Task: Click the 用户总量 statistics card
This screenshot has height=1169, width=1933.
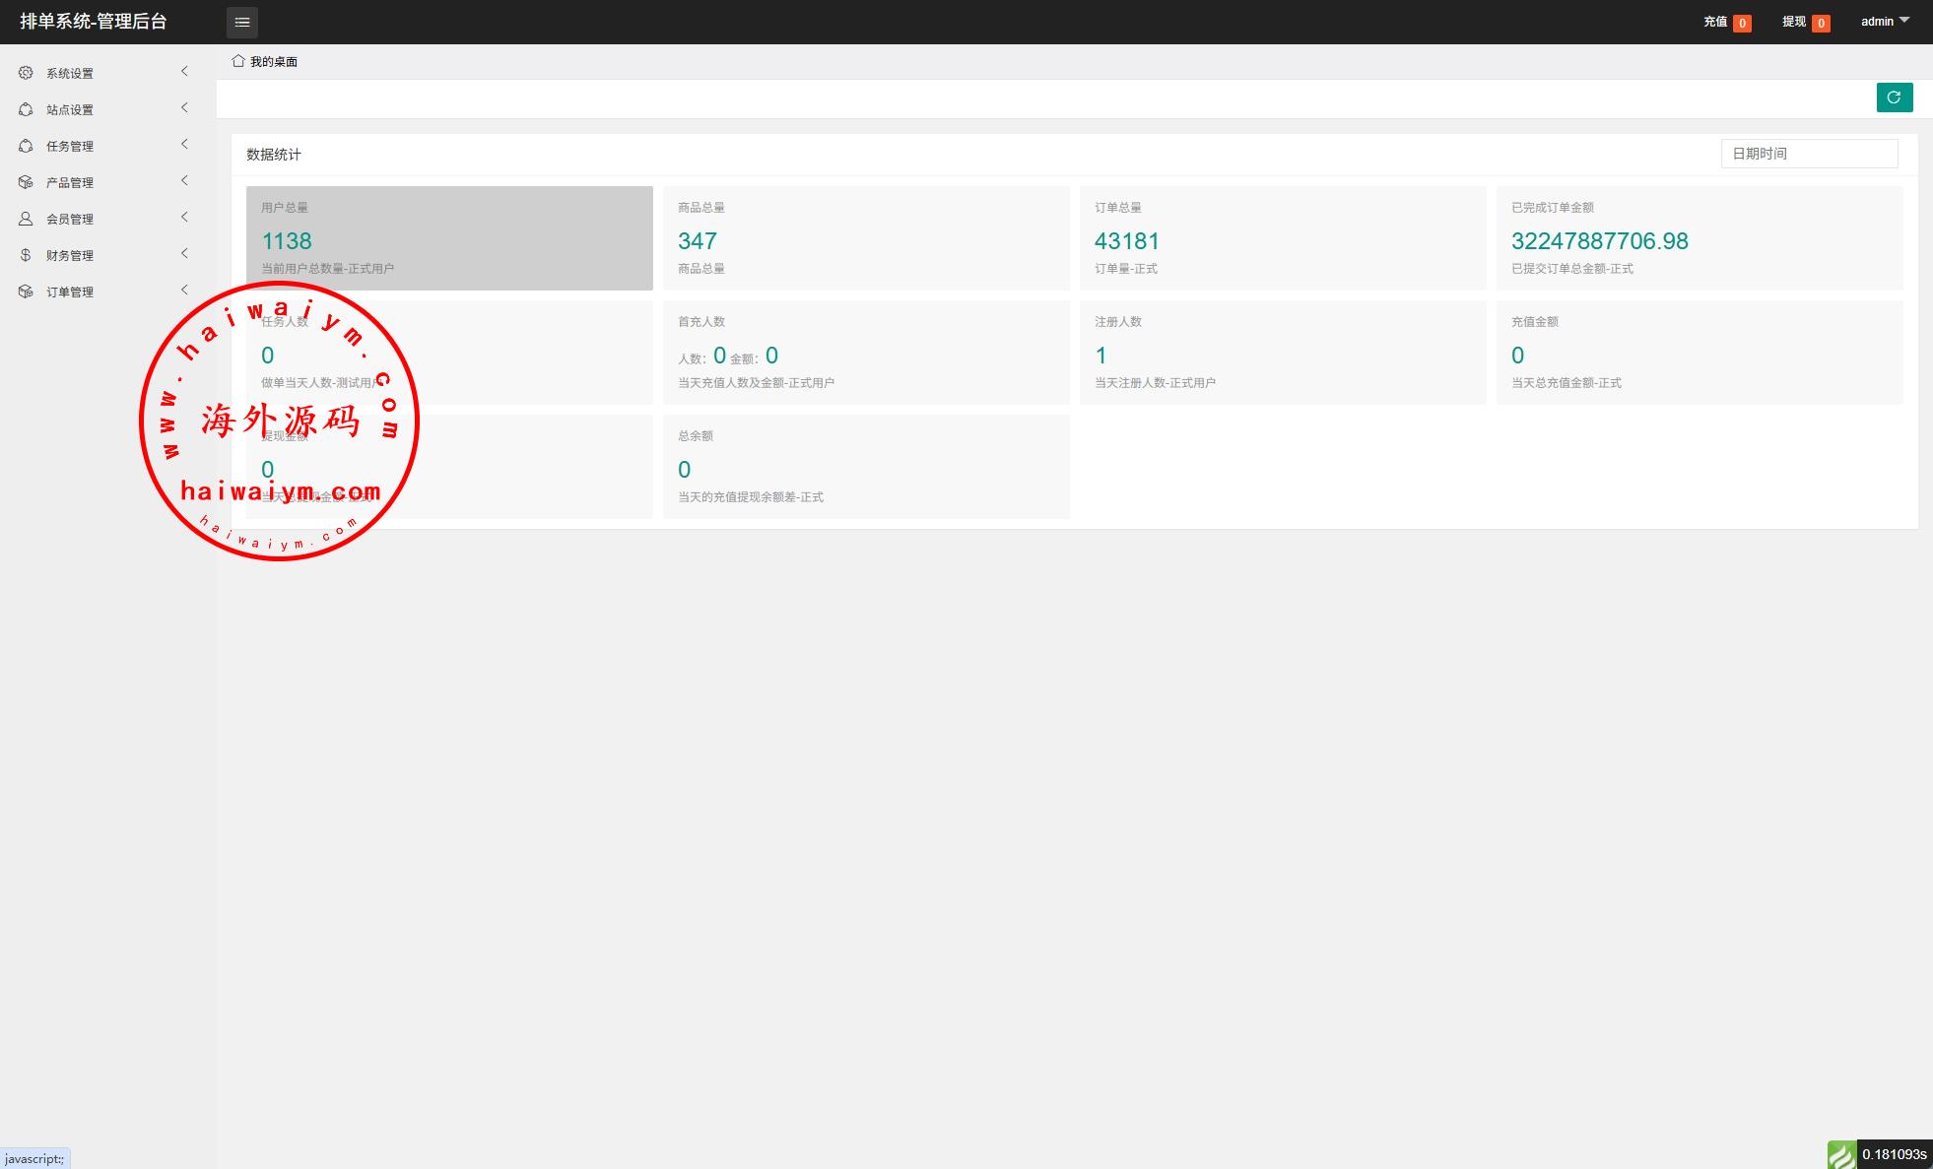Action: [x=449, y=238]
